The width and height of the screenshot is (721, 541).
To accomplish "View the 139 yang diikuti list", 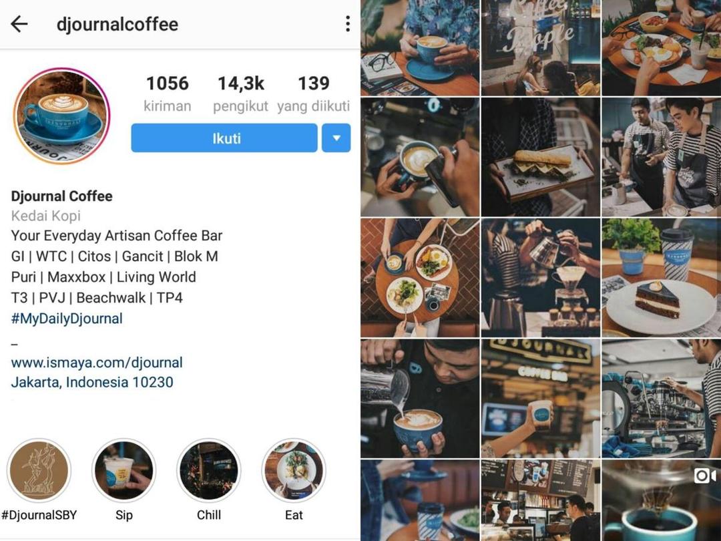I will pyautogui.click(x=314, y=94).
